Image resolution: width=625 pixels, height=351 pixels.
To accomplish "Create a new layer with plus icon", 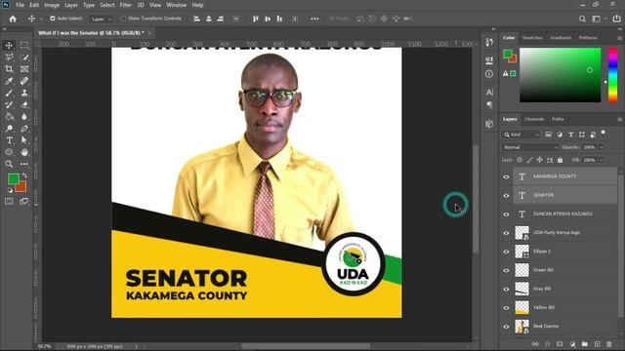I will click(x=597, y=344).
